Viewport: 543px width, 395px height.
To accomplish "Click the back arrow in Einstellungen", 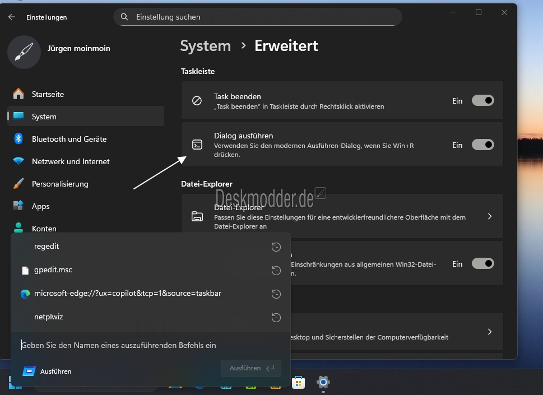I will [x=12, y=17].
